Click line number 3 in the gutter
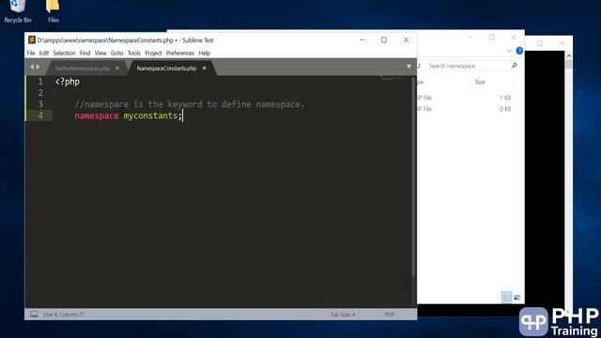 click(40, 104)
